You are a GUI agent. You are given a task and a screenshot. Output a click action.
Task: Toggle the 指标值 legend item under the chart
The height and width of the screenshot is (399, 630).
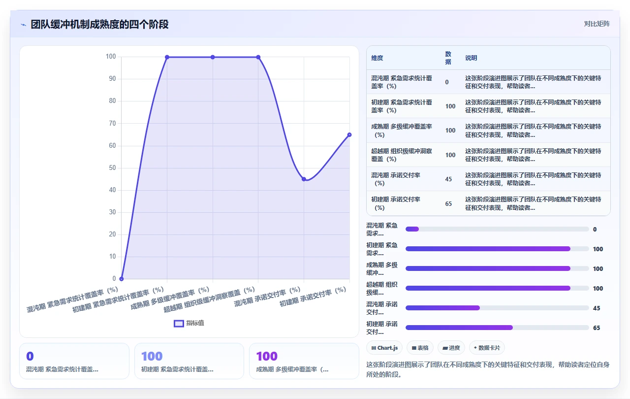click(x=189, y=323)
